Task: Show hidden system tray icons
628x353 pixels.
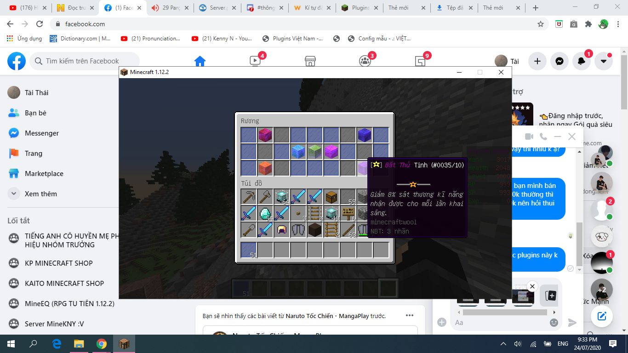Action: tap(504, 343)
